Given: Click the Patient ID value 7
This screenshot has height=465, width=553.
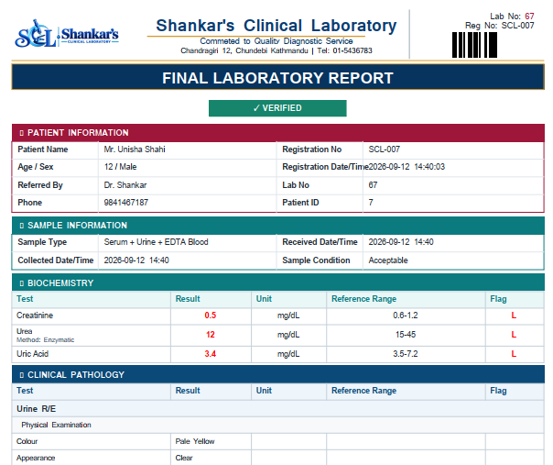Looking at the screenshot, I should (x=371, y=203).
